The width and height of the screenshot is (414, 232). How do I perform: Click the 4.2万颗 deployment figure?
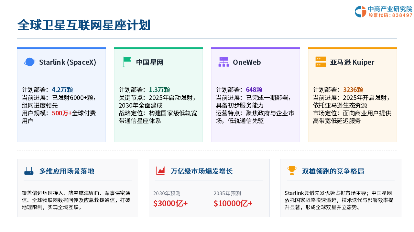click(62, 90)
